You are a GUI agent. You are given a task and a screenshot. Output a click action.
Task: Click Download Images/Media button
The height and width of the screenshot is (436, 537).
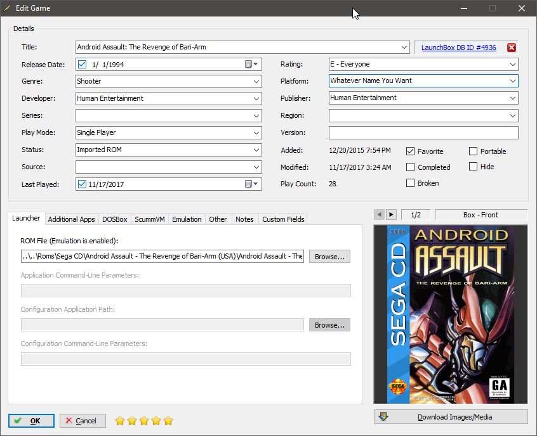point(451,417)
